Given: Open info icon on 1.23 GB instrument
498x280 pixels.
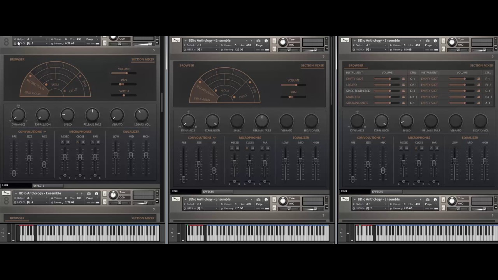Looking at the screenshot, I should (x=266, y=40).
